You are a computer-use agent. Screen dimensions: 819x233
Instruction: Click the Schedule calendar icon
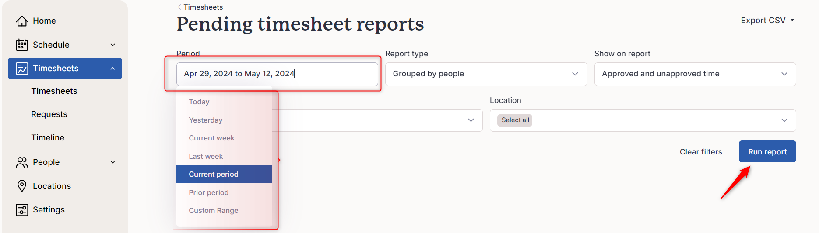(x=22, y=45)
